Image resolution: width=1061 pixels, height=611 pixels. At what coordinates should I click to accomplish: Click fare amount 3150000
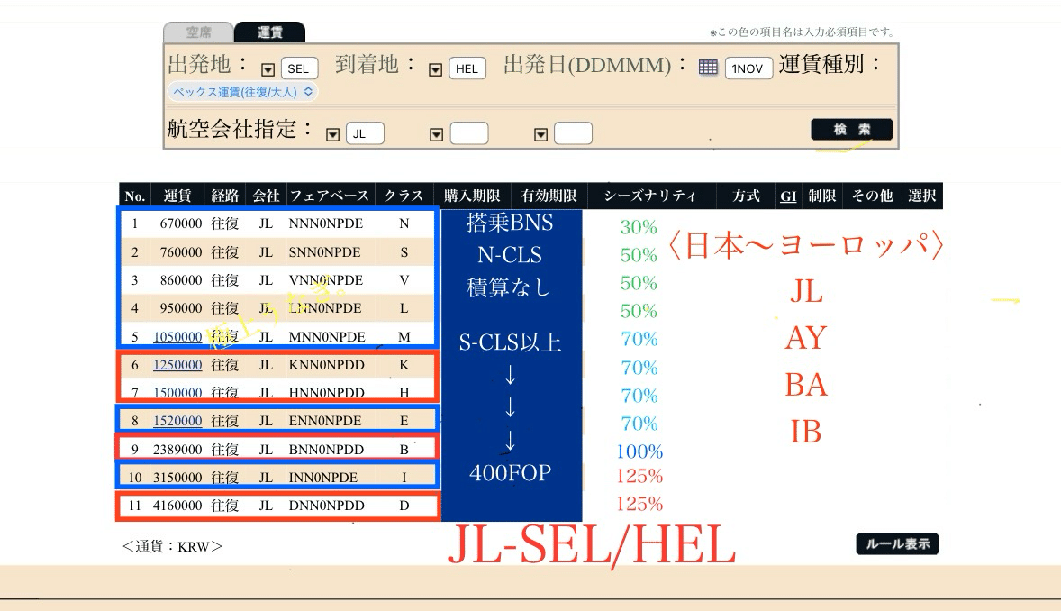pos(177,478)
